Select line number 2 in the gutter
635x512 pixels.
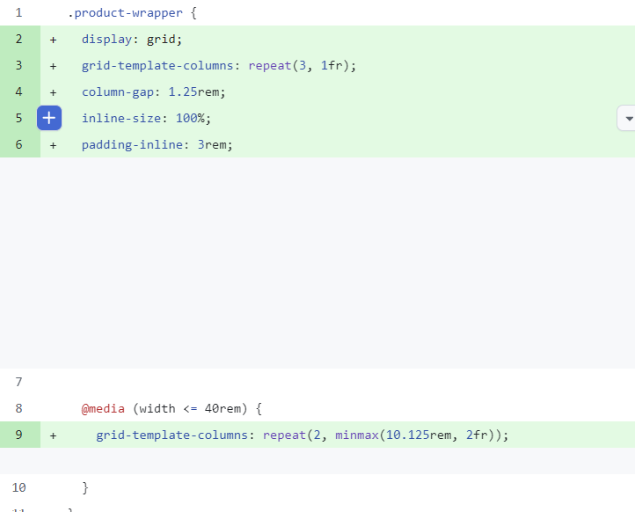coord(18,39)
